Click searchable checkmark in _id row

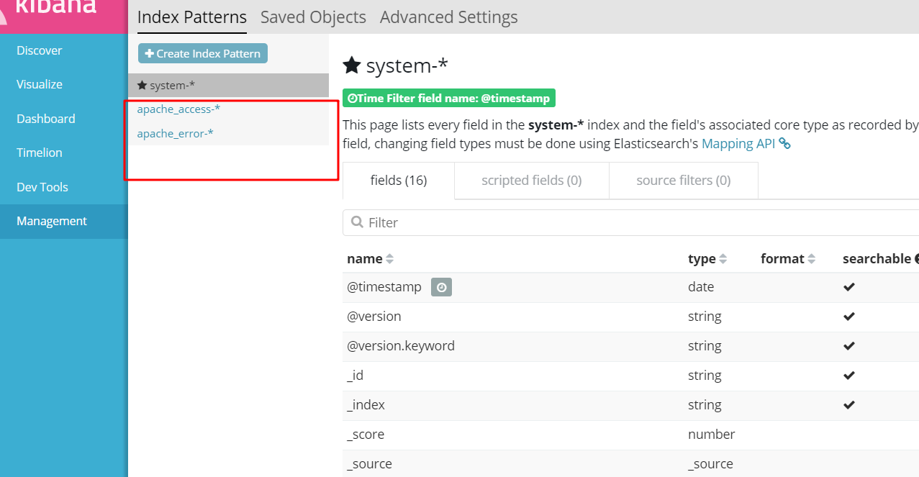849,376
